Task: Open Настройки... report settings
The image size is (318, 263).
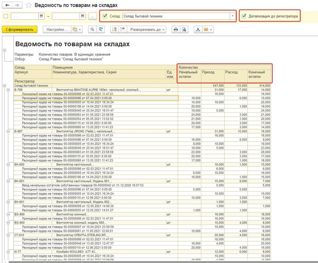Action: click(57, 30)
